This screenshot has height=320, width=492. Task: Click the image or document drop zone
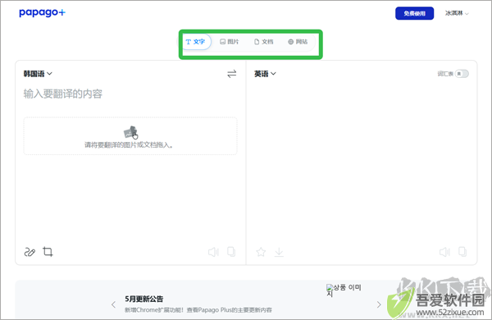coord(130,136)
